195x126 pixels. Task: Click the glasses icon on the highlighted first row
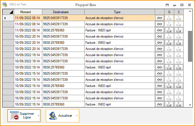coord(159,18)
